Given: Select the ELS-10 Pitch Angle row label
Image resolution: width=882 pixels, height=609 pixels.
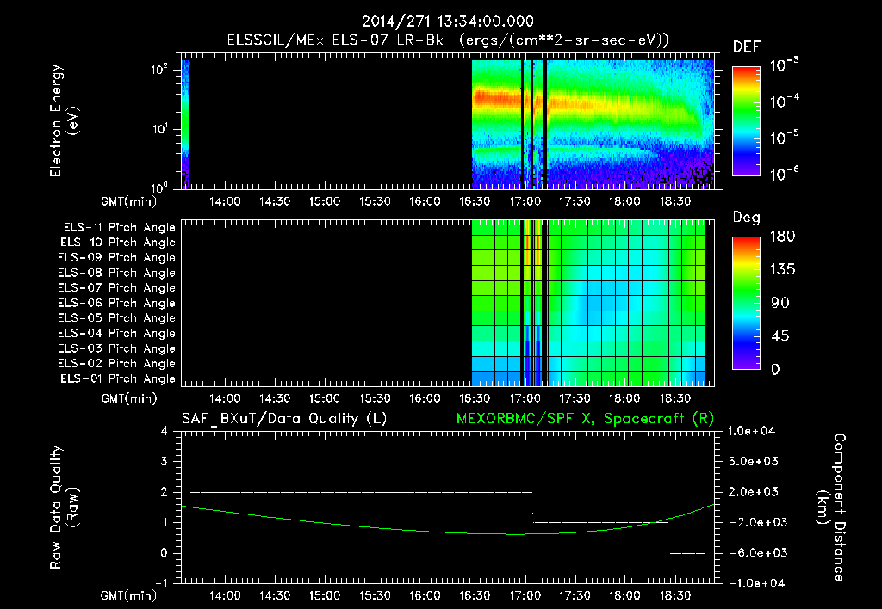Looking at the screenshot, I should point(118,243).
